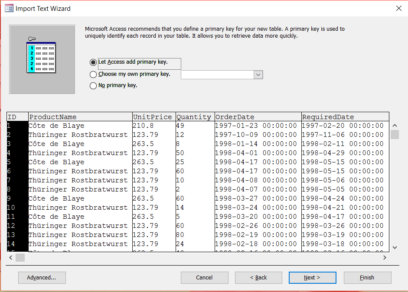
Task: Click the horizontal scrollbar right arrow
Action: click(x=385, y=257)
